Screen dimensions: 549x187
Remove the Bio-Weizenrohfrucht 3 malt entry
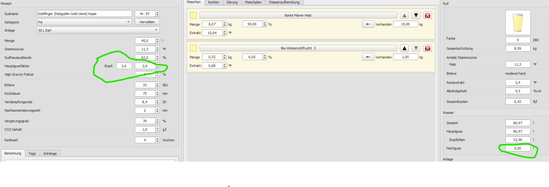point(428,48)
